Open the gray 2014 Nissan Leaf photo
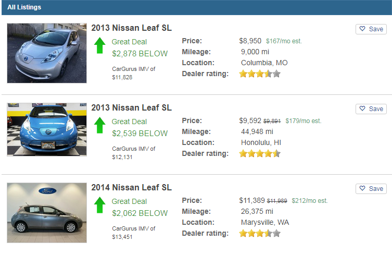The width and height of the screenshot is (392, 254). (x=47, y=212)
